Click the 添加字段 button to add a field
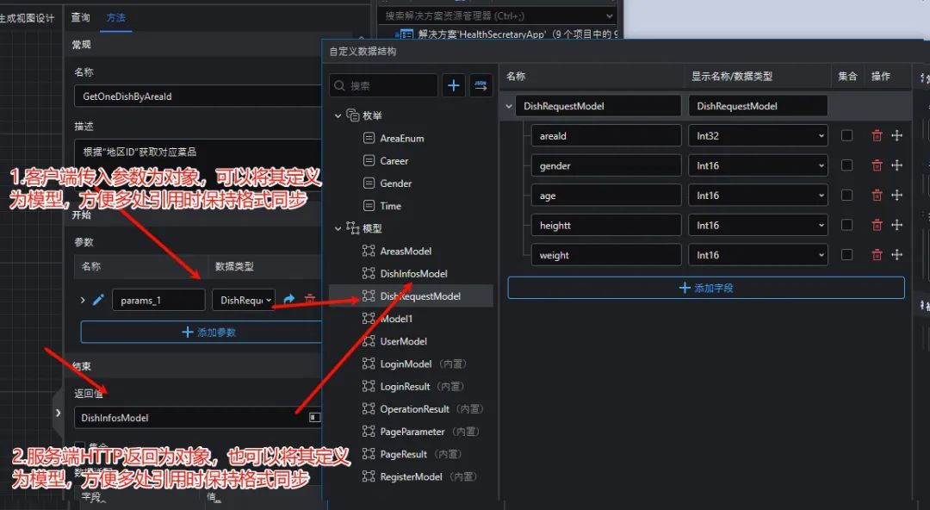The width and height of the screenshot is (930, 510). (706, 287)
